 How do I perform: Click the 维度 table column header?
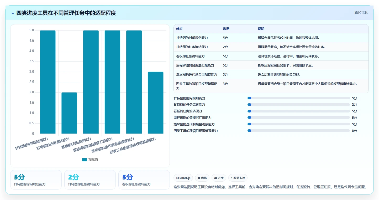pyautogui.click(x=180, y=29)
